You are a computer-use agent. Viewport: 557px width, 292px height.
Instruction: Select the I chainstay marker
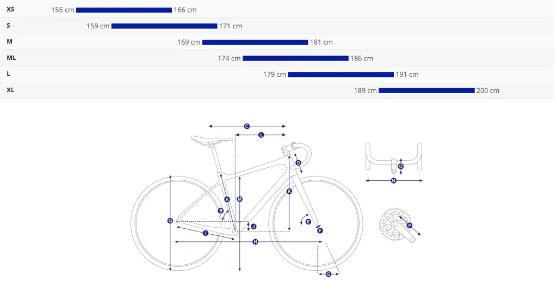(206, 233)
